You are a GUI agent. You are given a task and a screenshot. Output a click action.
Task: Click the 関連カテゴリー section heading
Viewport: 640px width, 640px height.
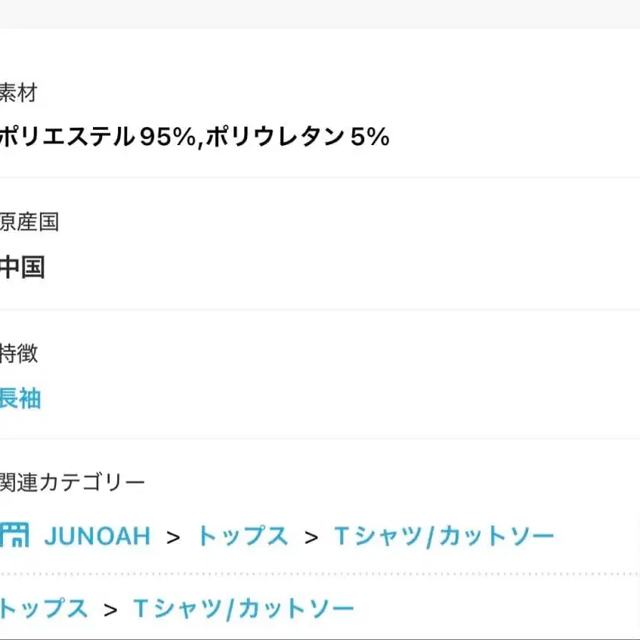(x=72, y=482)
